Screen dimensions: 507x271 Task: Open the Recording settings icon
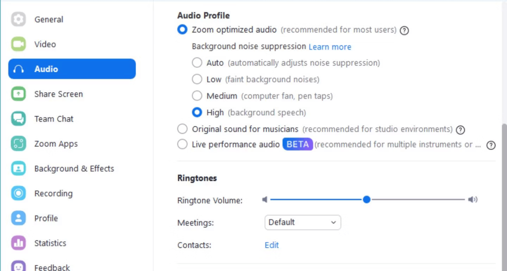click(x=18, y=193)
